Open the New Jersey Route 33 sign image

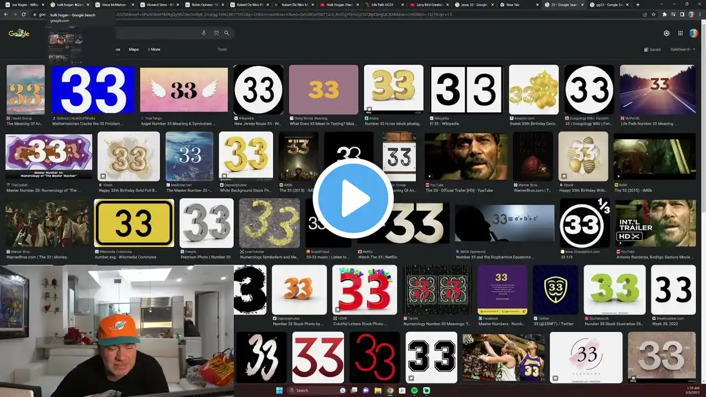[x=258, y=89]
